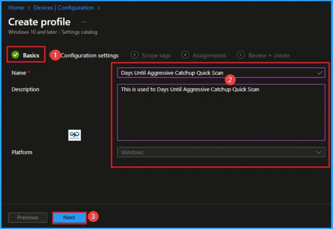Click the green checkmark on the Basics step
This screenshot has height=229, width=333.
coord(15,55)
